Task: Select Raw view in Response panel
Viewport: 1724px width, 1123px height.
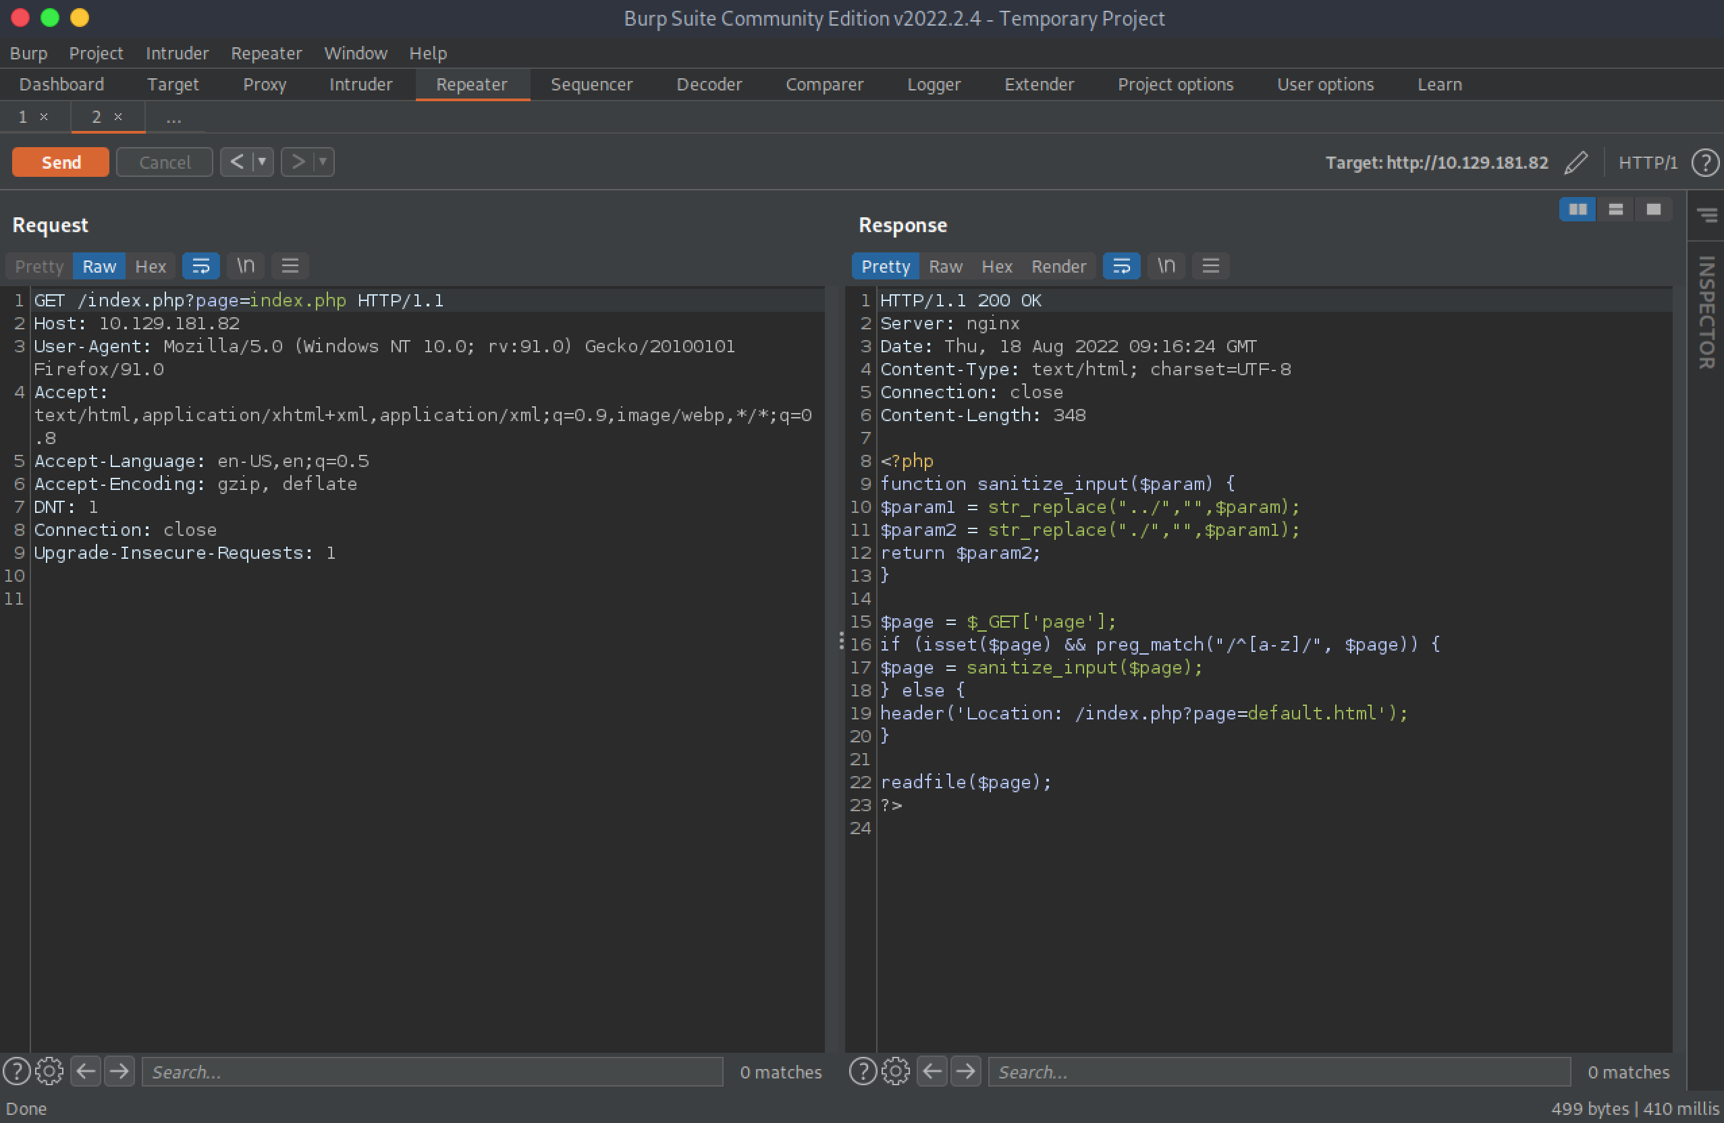Action: [x=945, y=267]
